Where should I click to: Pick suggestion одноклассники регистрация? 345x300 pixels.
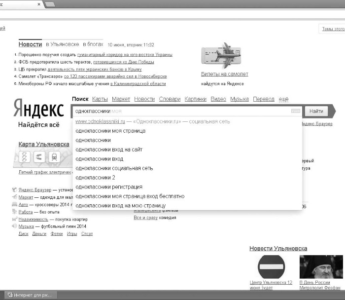coord(109,187)
